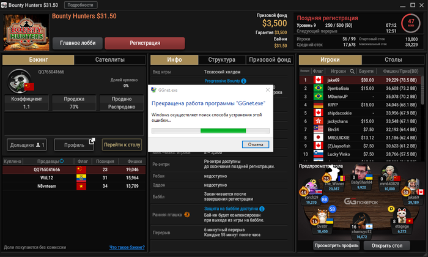Click the dealer D button on preview table
The width and height of the screenshot is (428, 257).
(x=391, y=209)
